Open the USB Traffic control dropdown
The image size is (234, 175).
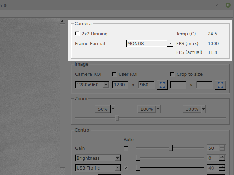click(98, 168)
